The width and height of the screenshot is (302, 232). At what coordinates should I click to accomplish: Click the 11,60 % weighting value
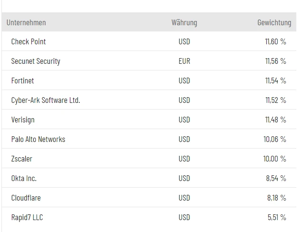pos(275,42)
